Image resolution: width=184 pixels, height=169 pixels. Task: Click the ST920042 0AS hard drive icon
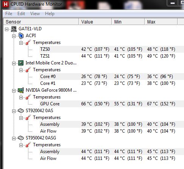click(21, 111)
